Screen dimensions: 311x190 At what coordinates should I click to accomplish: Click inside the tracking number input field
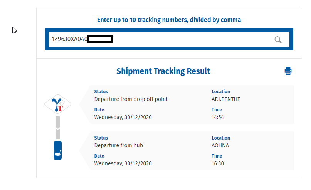[x=169, y=39]
